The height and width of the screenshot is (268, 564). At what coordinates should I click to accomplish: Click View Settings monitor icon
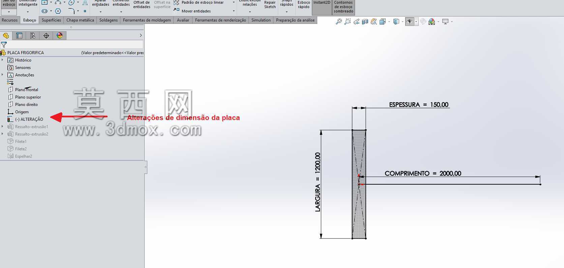[x=445, y=22]
